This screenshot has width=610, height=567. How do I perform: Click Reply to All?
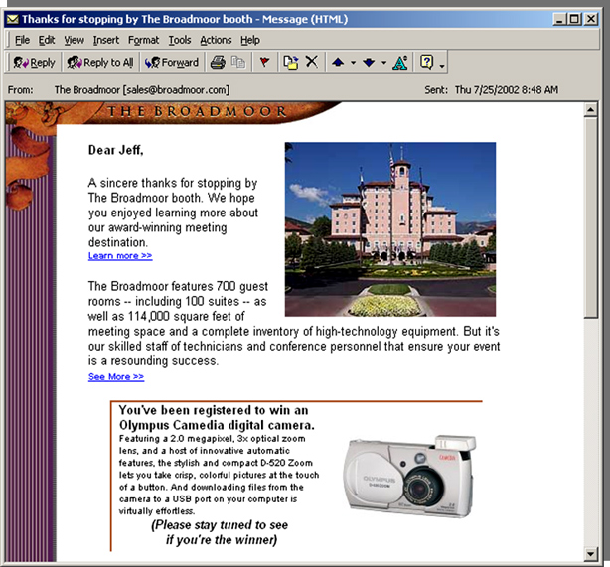pyautogui.click(x=100, y=63)
